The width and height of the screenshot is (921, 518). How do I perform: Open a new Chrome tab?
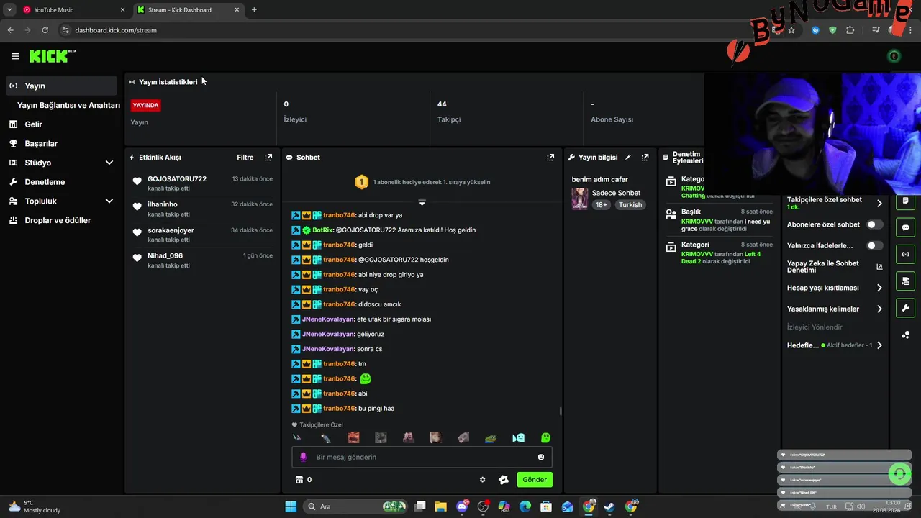[254, 10]
